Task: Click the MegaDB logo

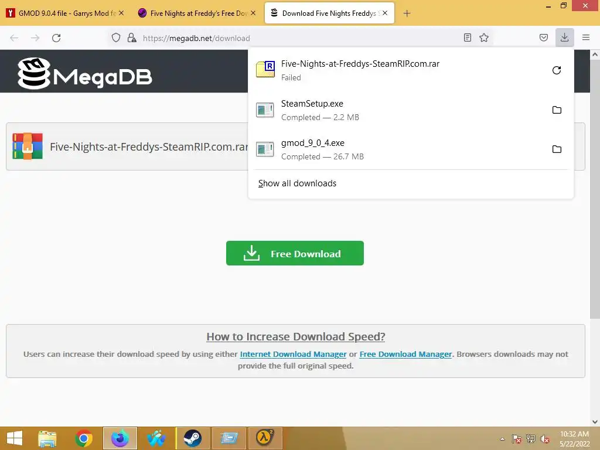Action: tap(85, 73)
